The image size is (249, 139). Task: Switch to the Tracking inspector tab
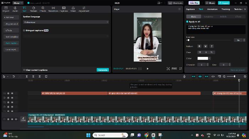226,9
